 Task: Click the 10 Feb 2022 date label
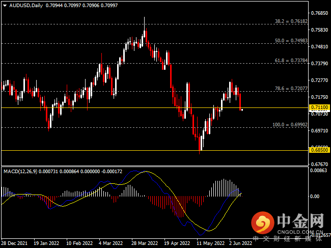pyautogui.click(x=79, y=243)
